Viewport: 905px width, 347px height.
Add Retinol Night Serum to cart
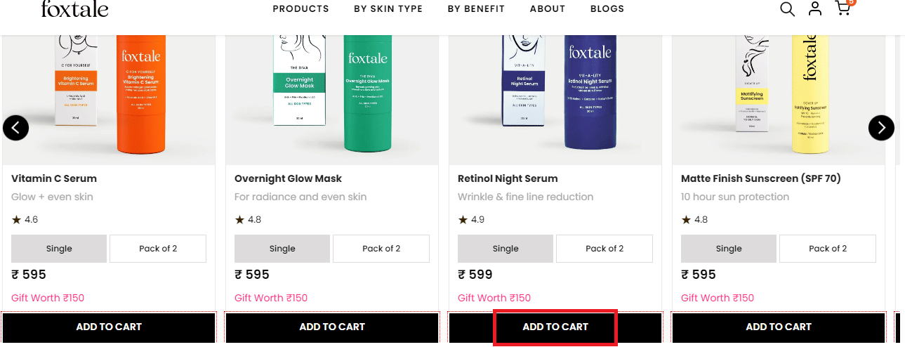click(555, 327)
